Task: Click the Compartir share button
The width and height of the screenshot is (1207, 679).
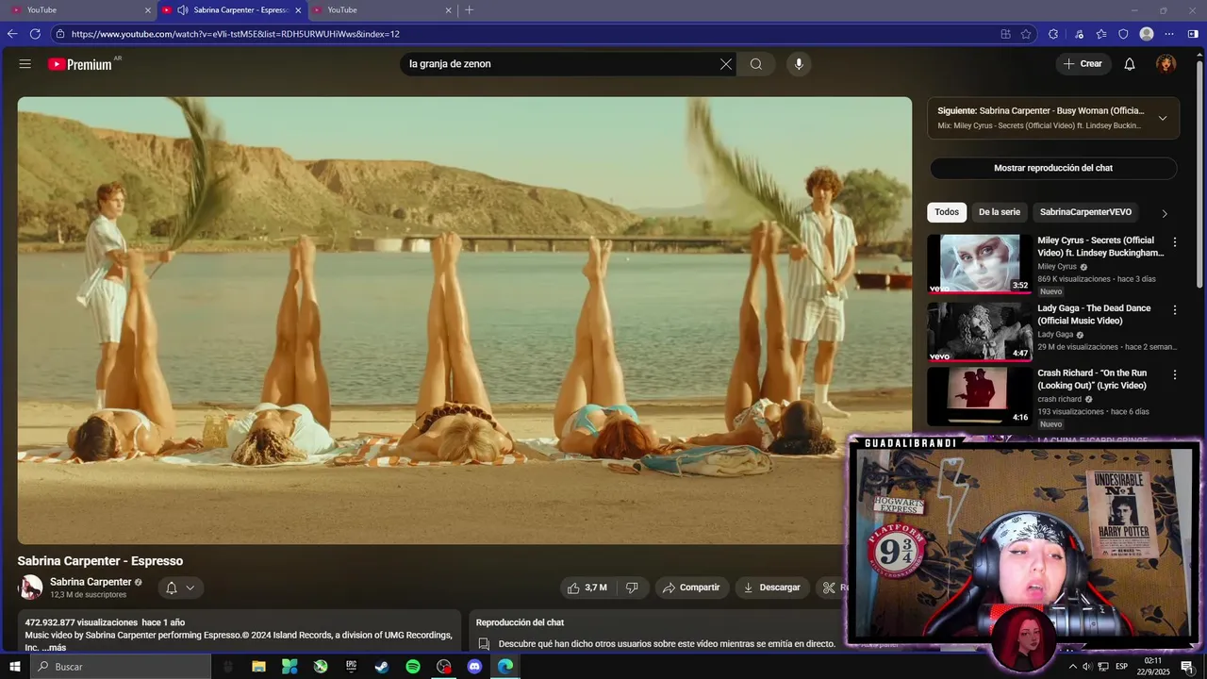Action: [x=691, y=588]
